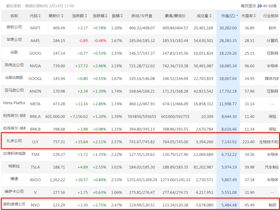Click ticker code AAPL
Screen dimensions: 280x210
click(x=35, y=41)
